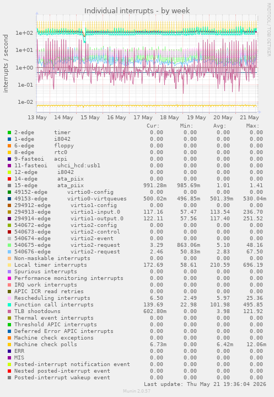Click the Munin 2.0.57 footer text
Screen dimensions: 274x397
[137, 391]
